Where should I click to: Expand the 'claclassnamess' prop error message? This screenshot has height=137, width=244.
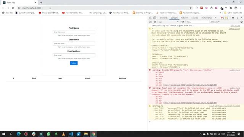coord(152,88)
